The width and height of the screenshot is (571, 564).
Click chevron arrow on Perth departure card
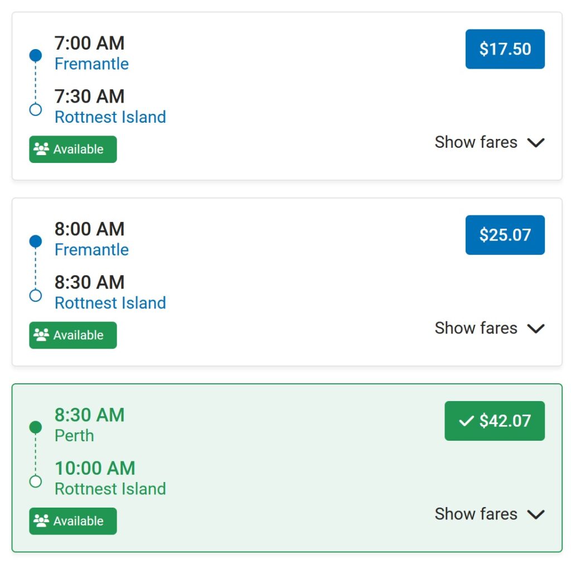tap(536, 514)
